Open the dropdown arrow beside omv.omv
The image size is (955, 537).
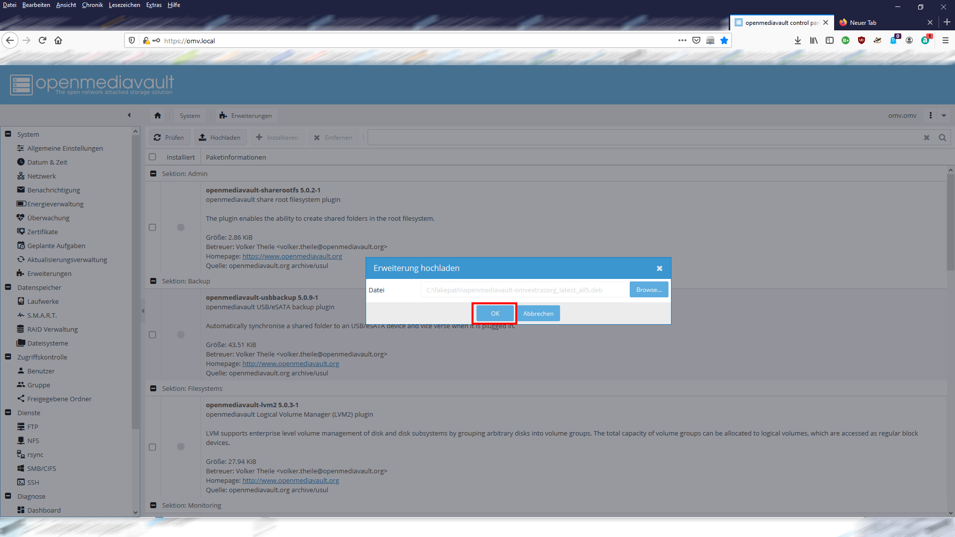click(944, 115)
